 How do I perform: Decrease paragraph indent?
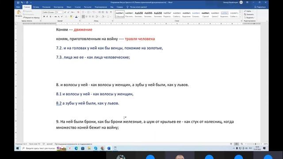click(99, 12)
